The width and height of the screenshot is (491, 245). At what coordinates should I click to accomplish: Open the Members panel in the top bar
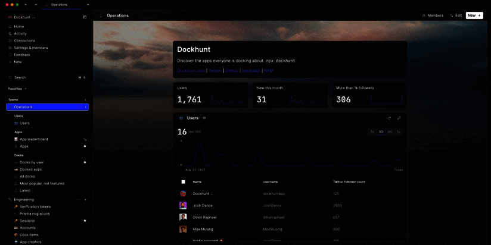432,15
